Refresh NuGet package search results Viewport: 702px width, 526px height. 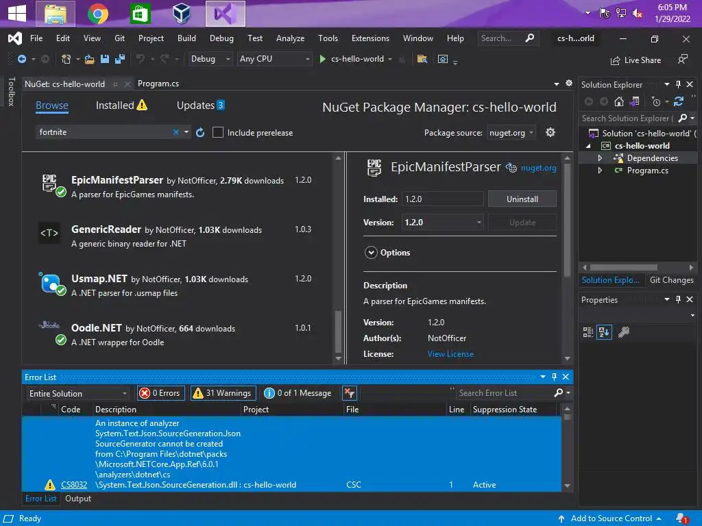200,132
